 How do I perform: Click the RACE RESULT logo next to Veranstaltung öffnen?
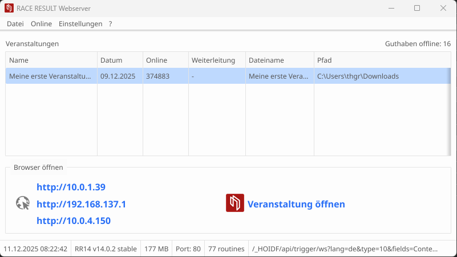pyautogui.click(x=235, y=203)
